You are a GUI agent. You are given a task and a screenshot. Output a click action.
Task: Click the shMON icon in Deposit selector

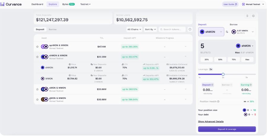coord(202,32)
